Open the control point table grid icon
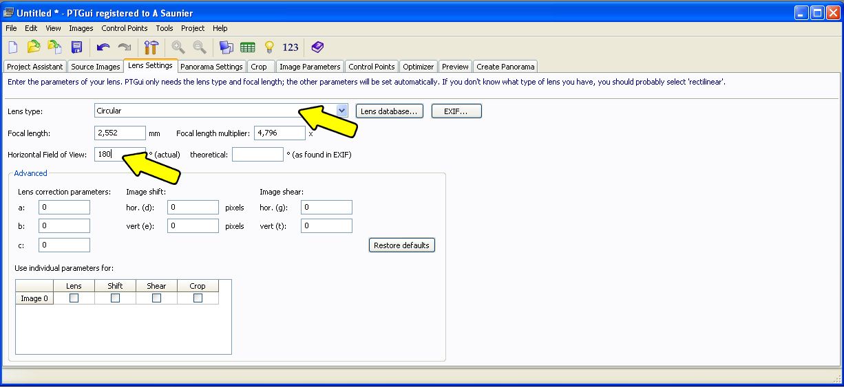This screenshot has height=387, width=844. point(248,47)
